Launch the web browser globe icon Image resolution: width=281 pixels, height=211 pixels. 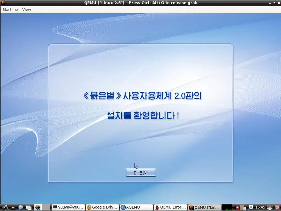[21, 207]
